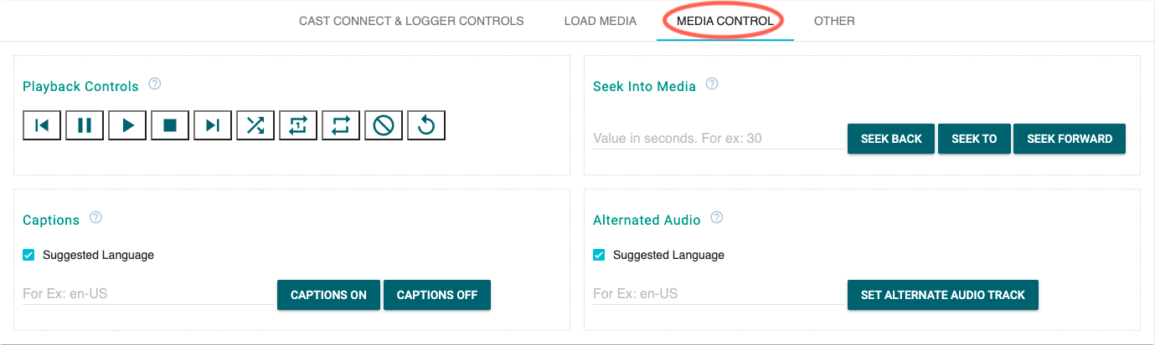Click the repeat all loop icon

(x=341, y=125)
